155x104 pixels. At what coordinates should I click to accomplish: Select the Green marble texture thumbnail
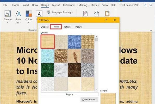click(48, 70)
